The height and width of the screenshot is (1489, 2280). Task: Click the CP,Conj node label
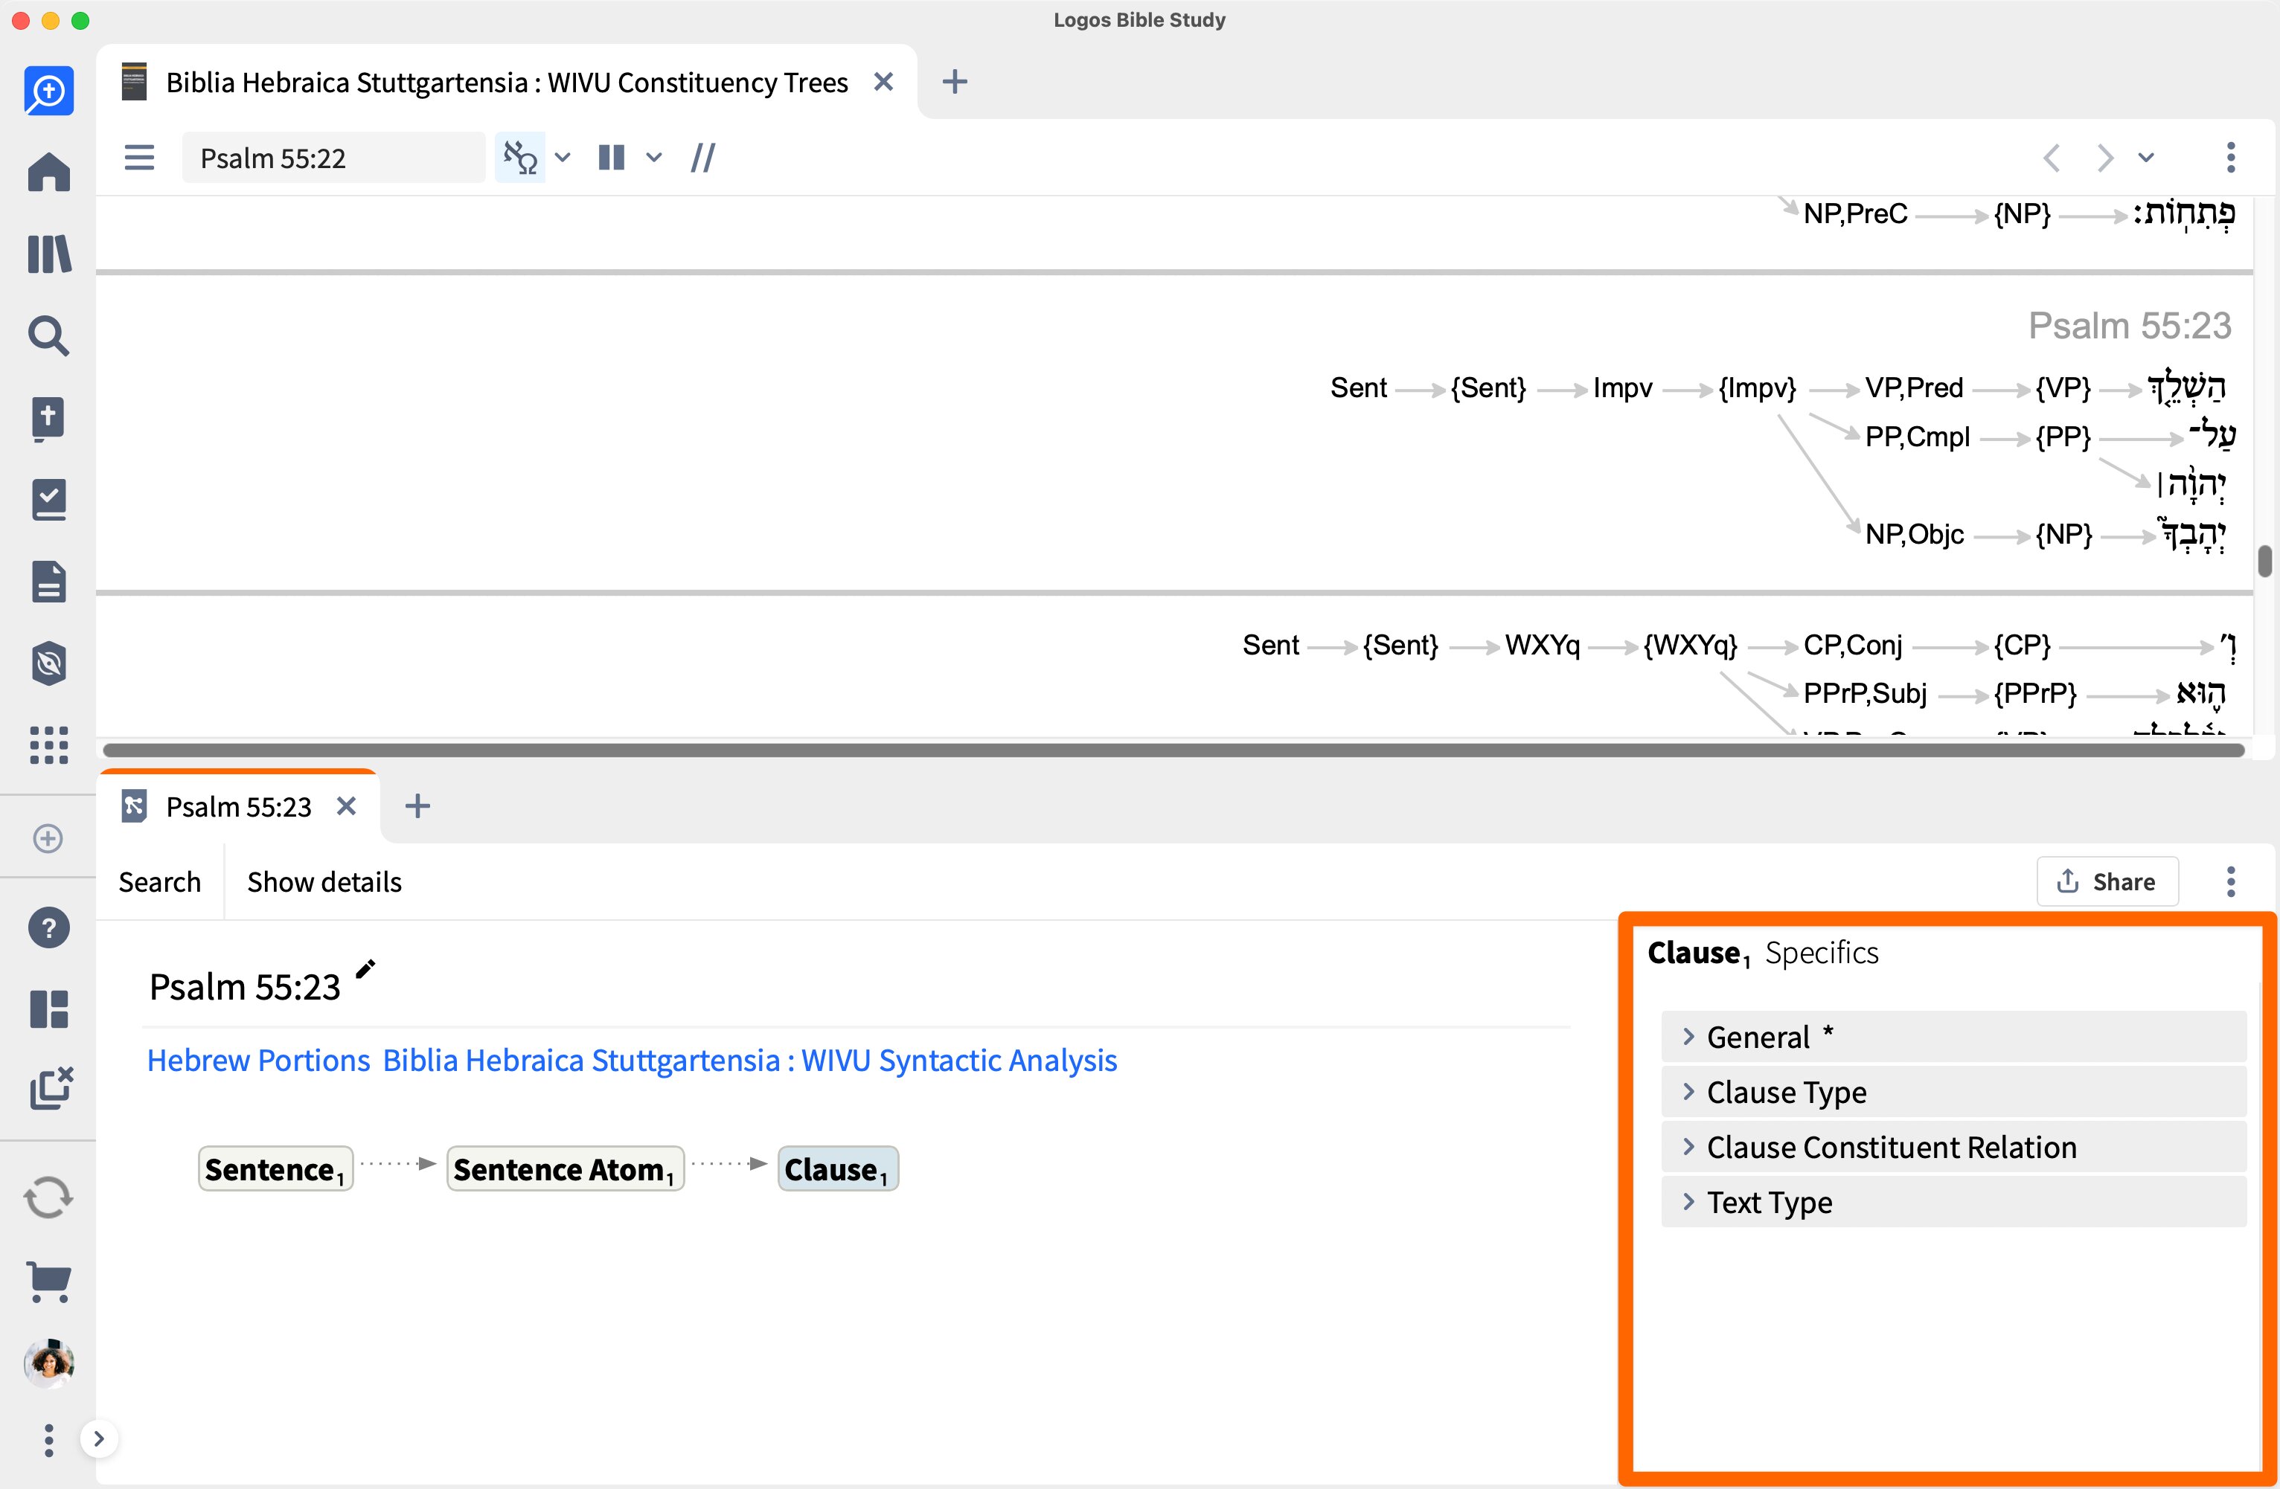tap(1852, 646)
